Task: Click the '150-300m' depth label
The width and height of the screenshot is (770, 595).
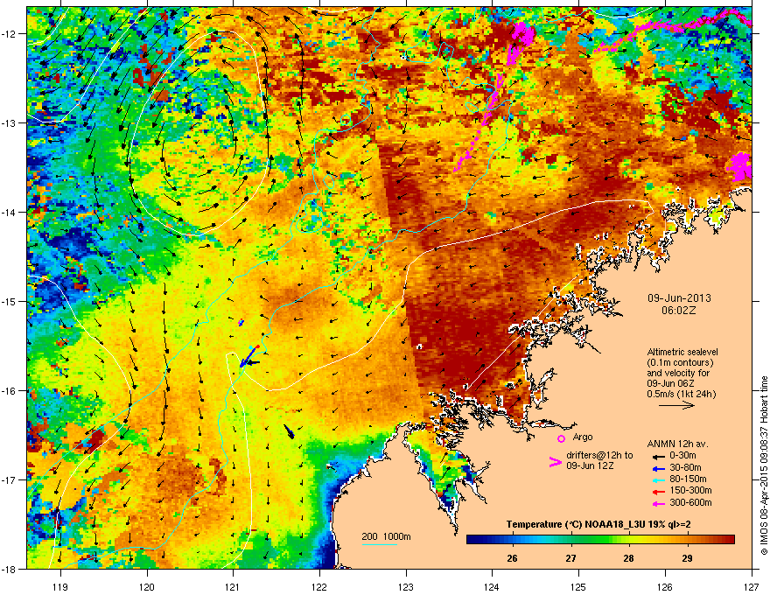Action: (690, 491)
